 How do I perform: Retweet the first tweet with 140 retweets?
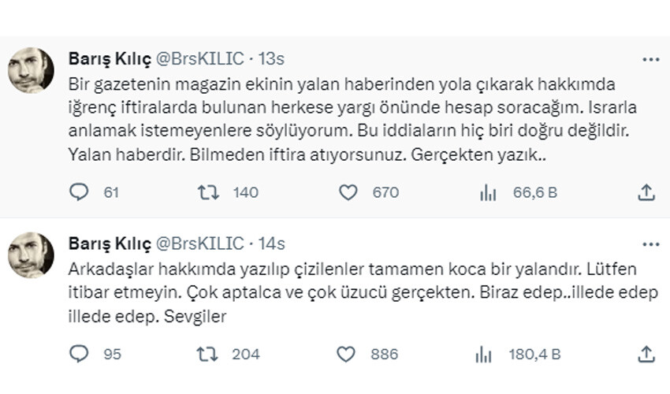point(208,191)
